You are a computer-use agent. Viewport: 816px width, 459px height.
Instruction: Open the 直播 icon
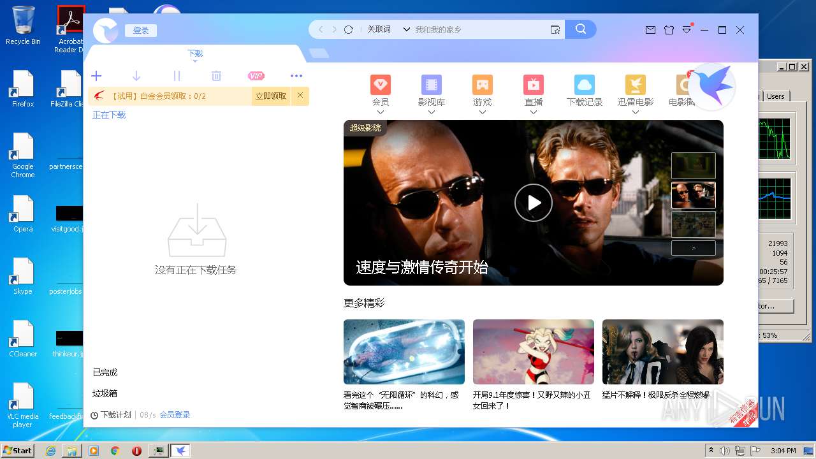(534, 85)
